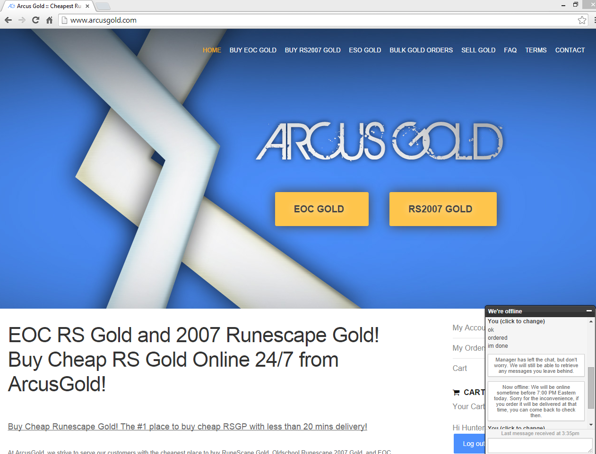Go to BUY EOC GOLD page

pyautogui.click(x=253, y=50)
